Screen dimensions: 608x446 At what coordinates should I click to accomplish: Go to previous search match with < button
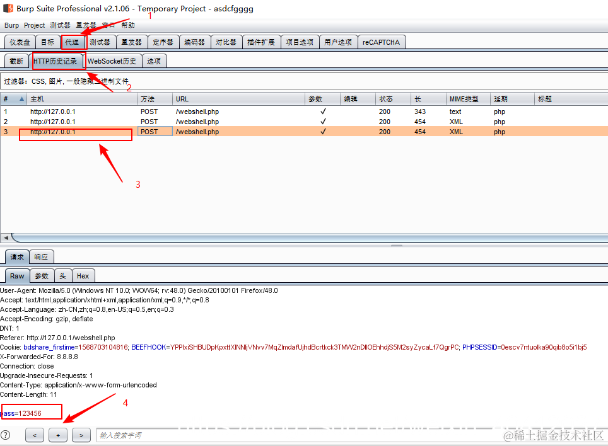[35, 435]
